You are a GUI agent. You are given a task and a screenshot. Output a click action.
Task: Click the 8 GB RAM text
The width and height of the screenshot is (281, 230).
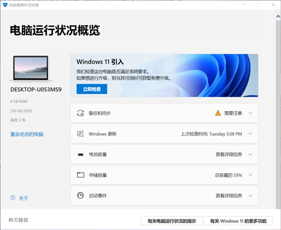(19, 102)
